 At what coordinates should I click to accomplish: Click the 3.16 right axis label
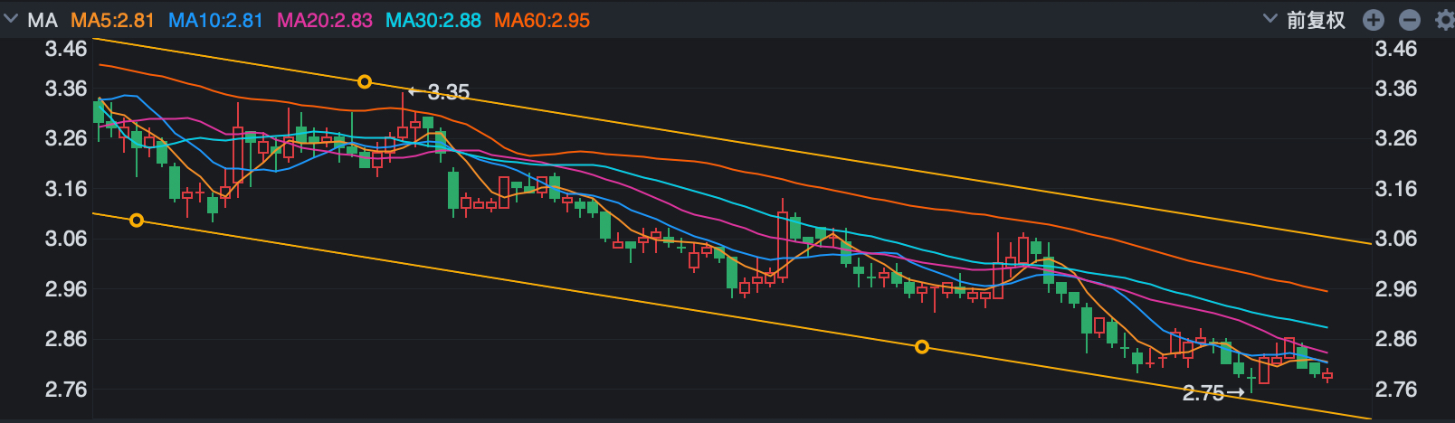click(1396, 189)
